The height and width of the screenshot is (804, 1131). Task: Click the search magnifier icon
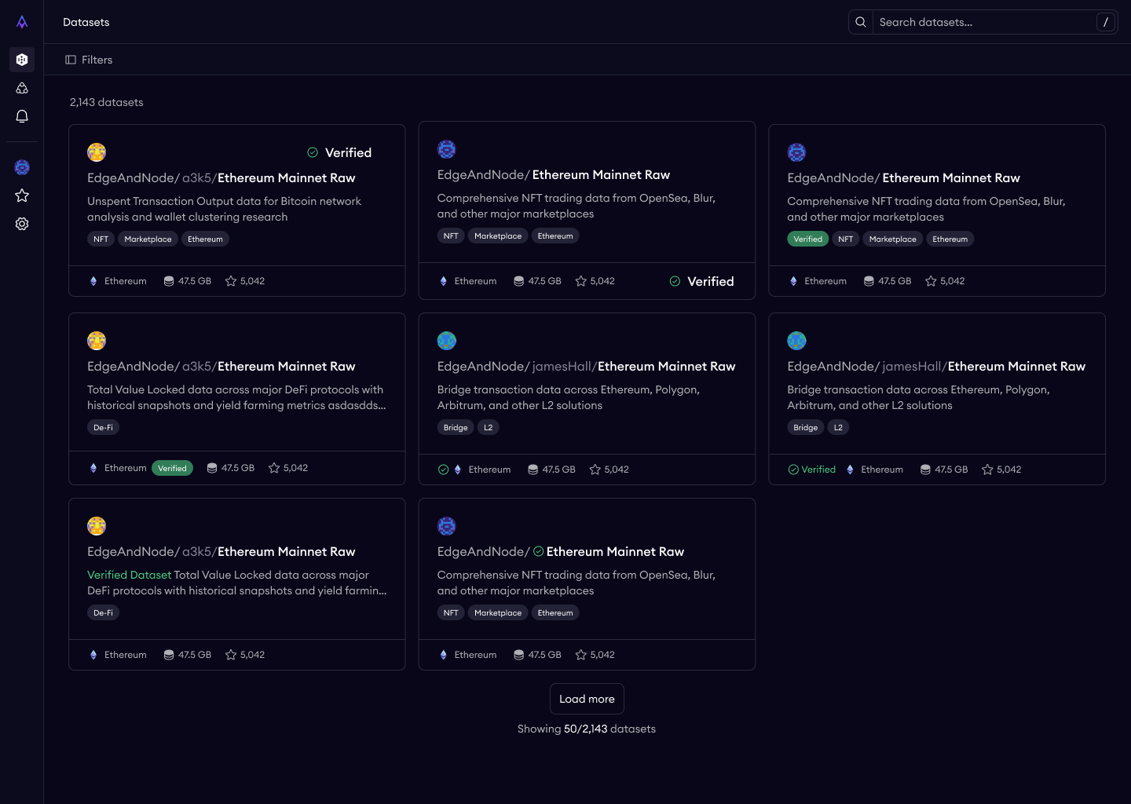point(861,22)
